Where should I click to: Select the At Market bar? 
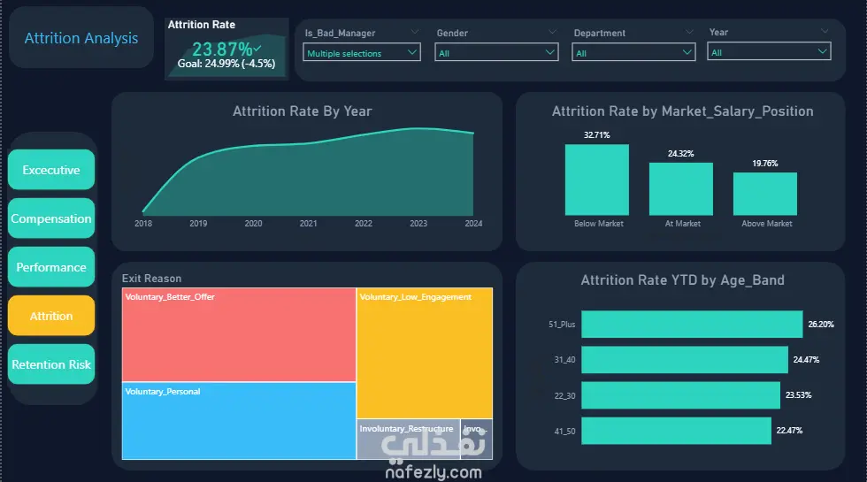tap(681, 189)
